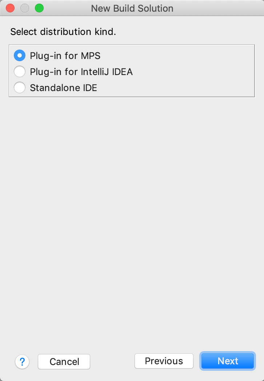Screen dimensions: 264x381
Task: Click the currently selected MPS radio indicator
Action: pos(20,55)
